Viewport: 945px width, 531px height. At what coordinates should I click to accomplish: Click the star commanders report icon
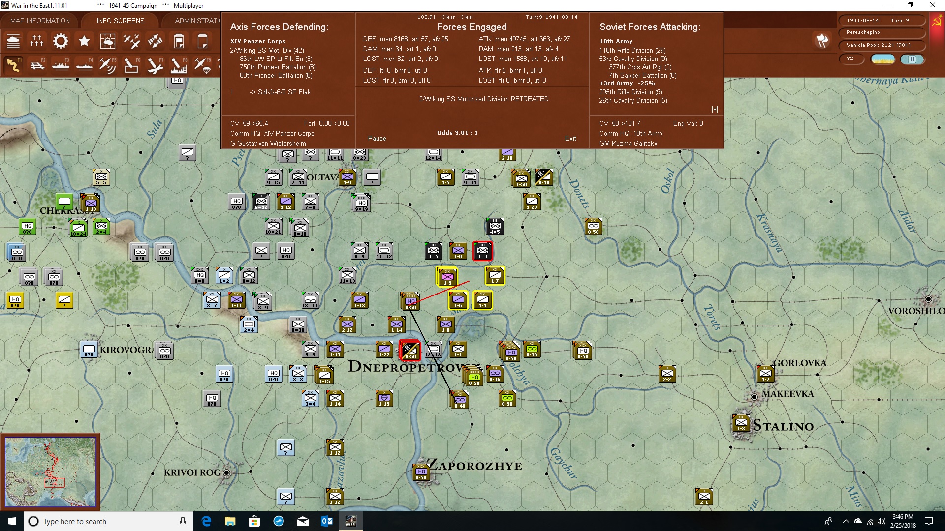point(84,41)
